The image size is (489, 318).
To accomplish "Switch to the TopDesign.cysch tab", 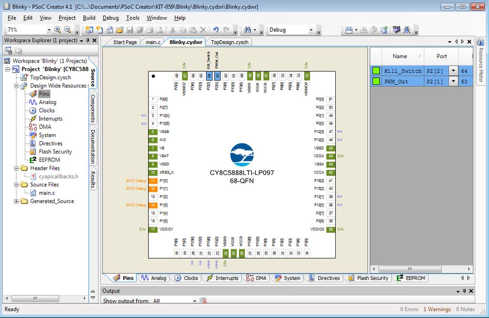I will click(230, 42).
